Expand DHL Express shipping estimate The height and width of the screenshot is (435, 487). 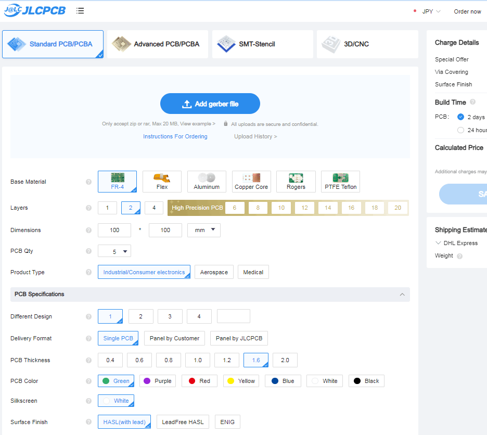(438, 242)
